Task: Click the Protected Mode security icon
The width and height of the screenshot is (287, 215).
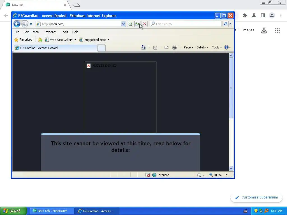Action: [x=199, y=175]
